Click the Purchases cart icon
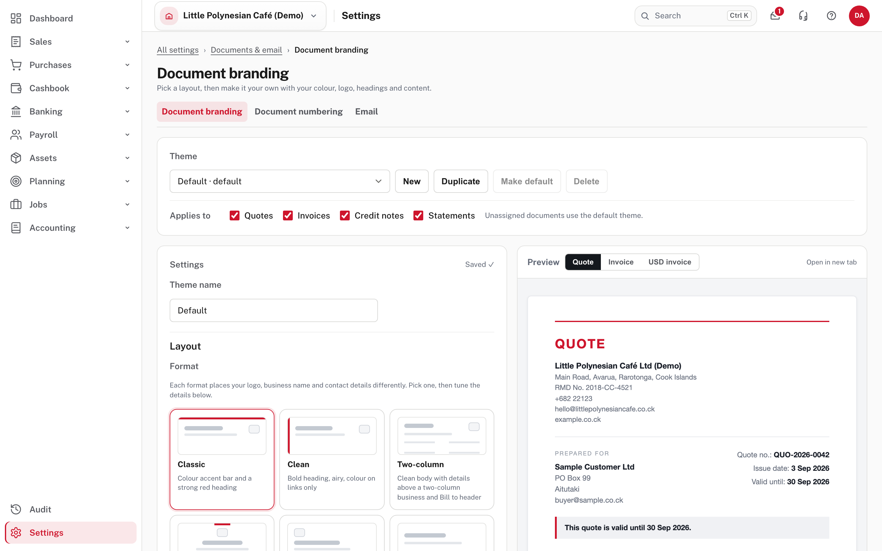This screenshot has height=551, width=882. 16,65
